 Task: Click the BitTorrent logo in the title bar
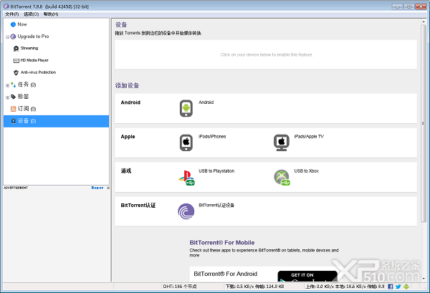tap(6, 6)
